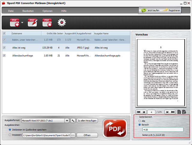This screenshot has height=145, width=192.
Task: Click the page range field with 4-20
Action: (x=163, y=130)
